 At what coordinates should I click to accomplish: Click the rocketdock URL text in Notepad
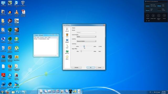coord(42,39)
